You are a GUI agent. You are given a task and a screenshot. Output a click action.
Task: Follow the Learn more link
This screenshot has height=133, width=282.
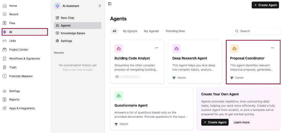pyautogui.click(x=242, y=122)
